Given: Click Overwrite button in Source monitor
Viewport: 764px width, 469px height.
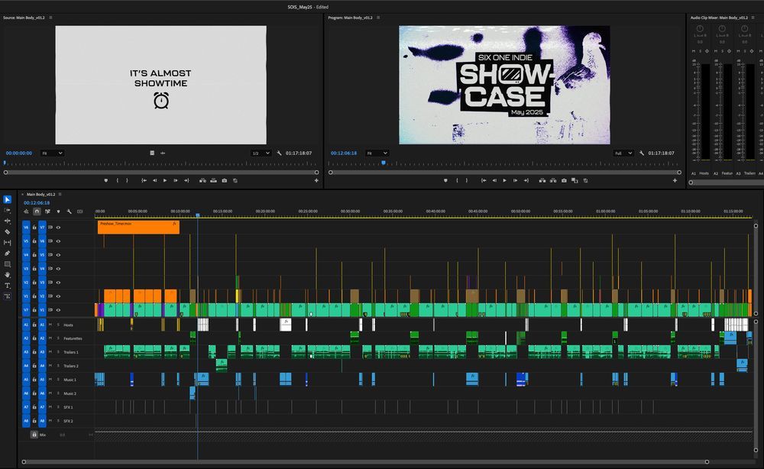Looking at the screenshot, I should (x=213, y=180).
